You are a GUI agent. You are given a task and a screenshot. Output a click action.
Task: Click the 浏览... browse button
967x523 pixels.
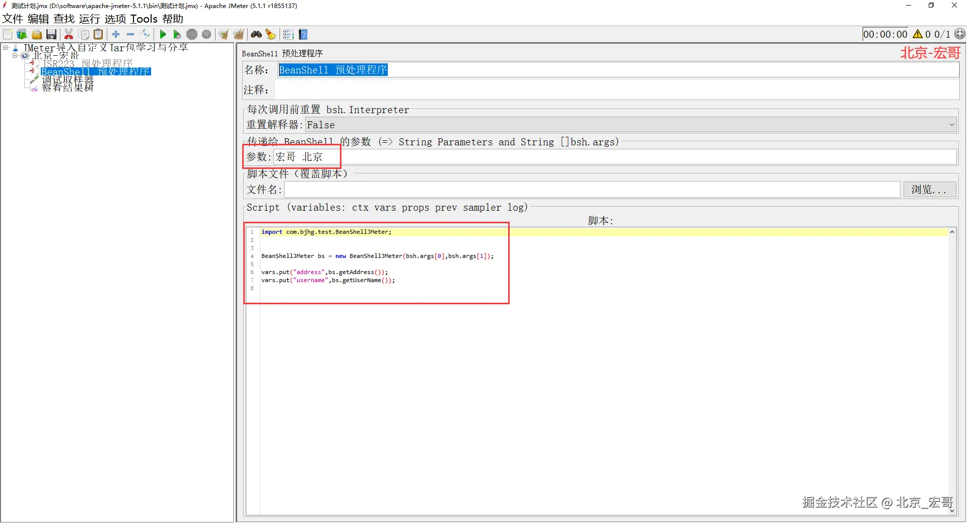click(930, 190)
